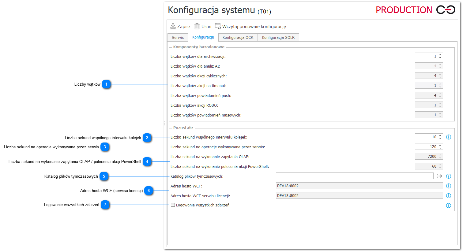Decrease common queue interval seconds with down arrow
This screenshot has height=252, width=463.
pos(440,139)
